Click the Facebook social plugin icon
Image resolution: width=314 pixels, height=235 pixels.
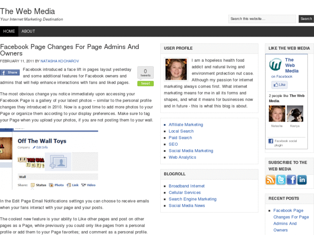point(271,141)
